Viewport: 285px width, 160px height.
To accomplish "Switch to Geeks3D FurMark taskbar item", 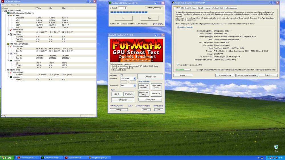I will (x=28, y=158).
